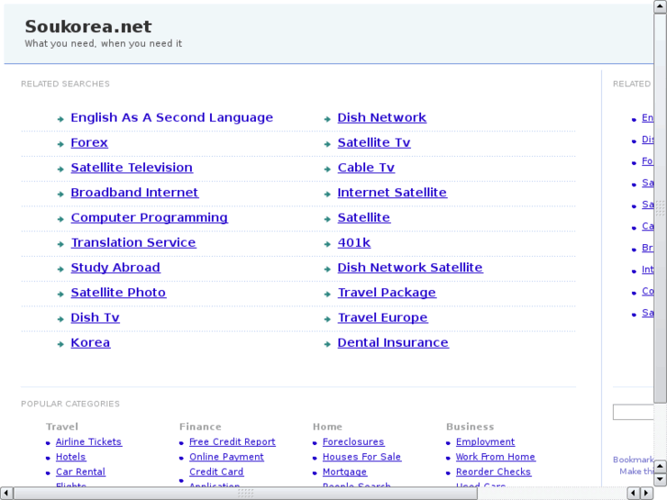Open the Online Payment finance link

(x=227, y=457)
